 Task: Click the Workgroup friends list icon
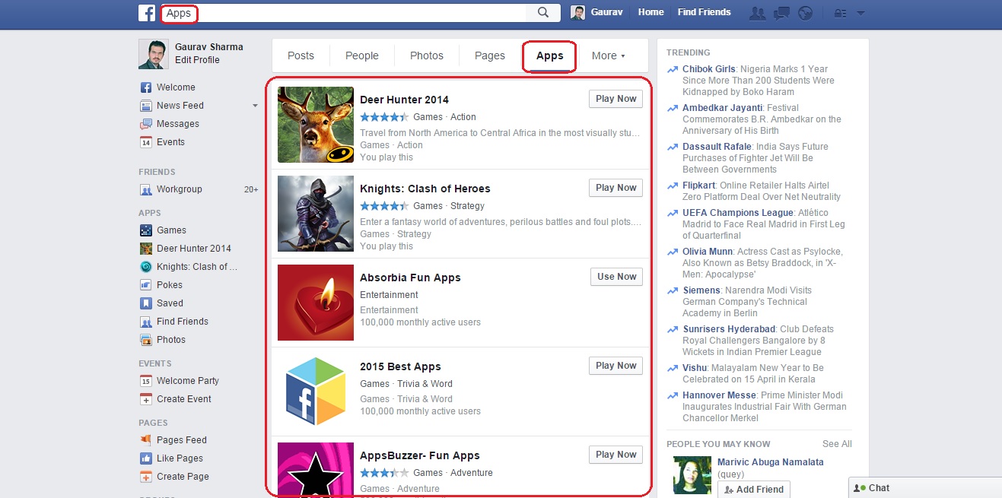point(146,189)
